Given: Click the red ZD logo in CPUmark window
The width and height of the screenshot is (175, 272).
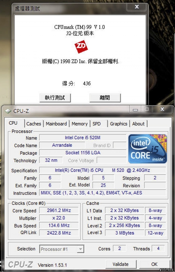Looking at the screenshot, I should pyautogui.click(x=81, y=47).
